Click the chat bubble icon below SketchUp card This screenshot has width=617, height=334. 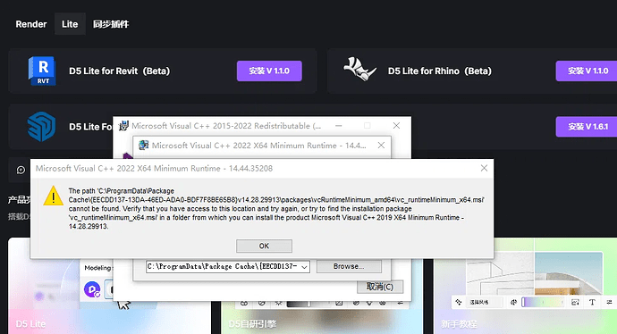point(21,170)
